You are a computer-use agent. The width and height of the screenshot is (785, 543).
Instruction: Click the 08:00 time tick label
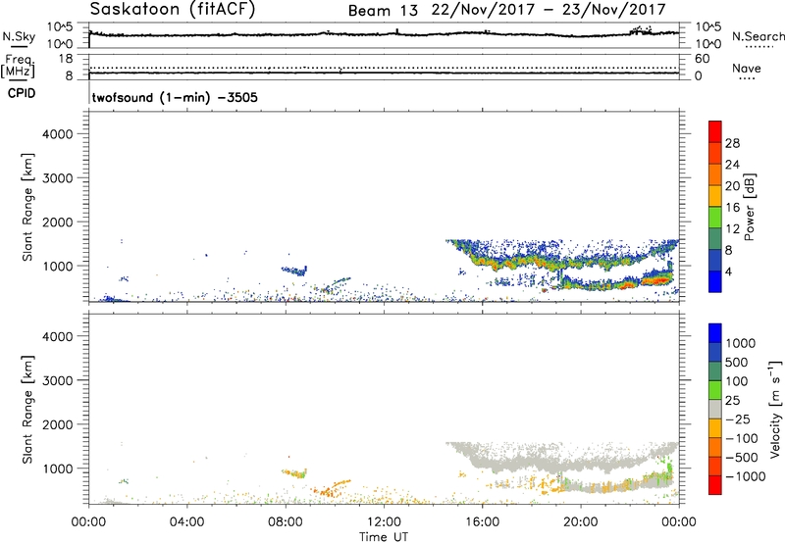pyautogui.click(x=286, y=522)
